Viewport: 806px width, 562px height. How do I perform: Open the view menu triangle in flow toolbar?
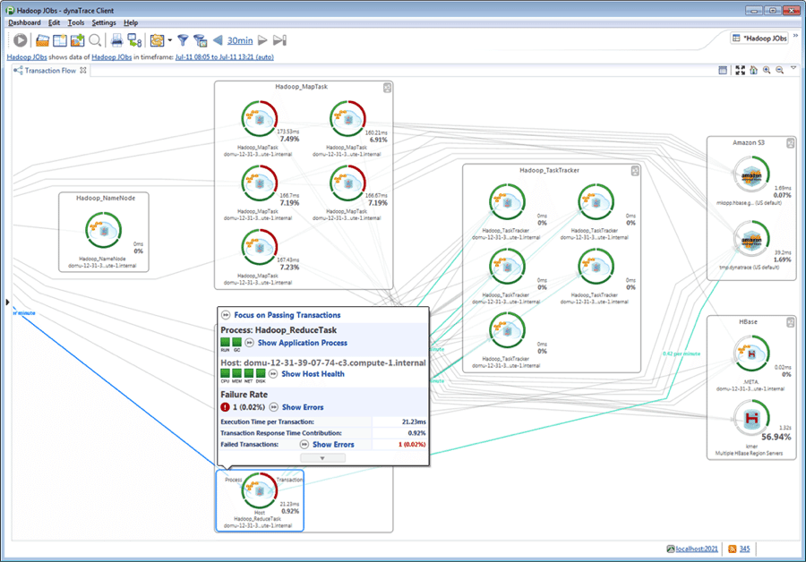[x=793, y=68]
